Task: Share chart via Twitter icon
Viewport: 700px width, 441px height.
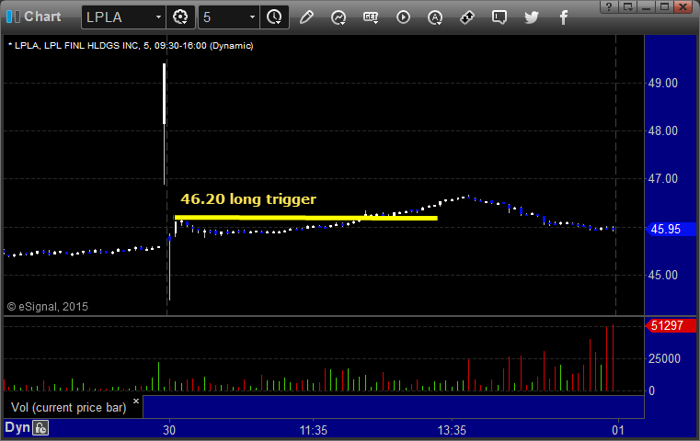Action: click(532, 17)
